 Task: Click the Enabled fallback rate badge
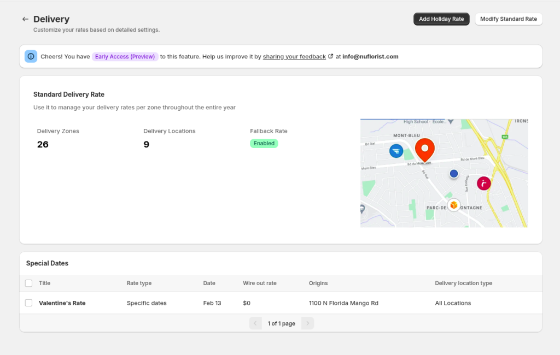pos(264,143)
